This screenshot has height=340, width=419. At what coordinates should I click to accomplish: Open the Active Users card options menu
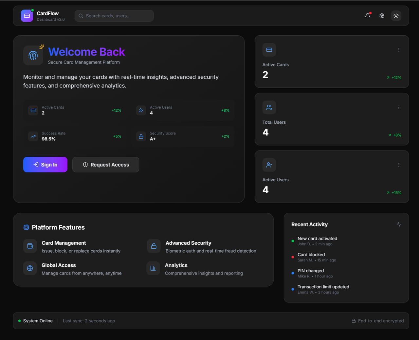coord(399,165)
